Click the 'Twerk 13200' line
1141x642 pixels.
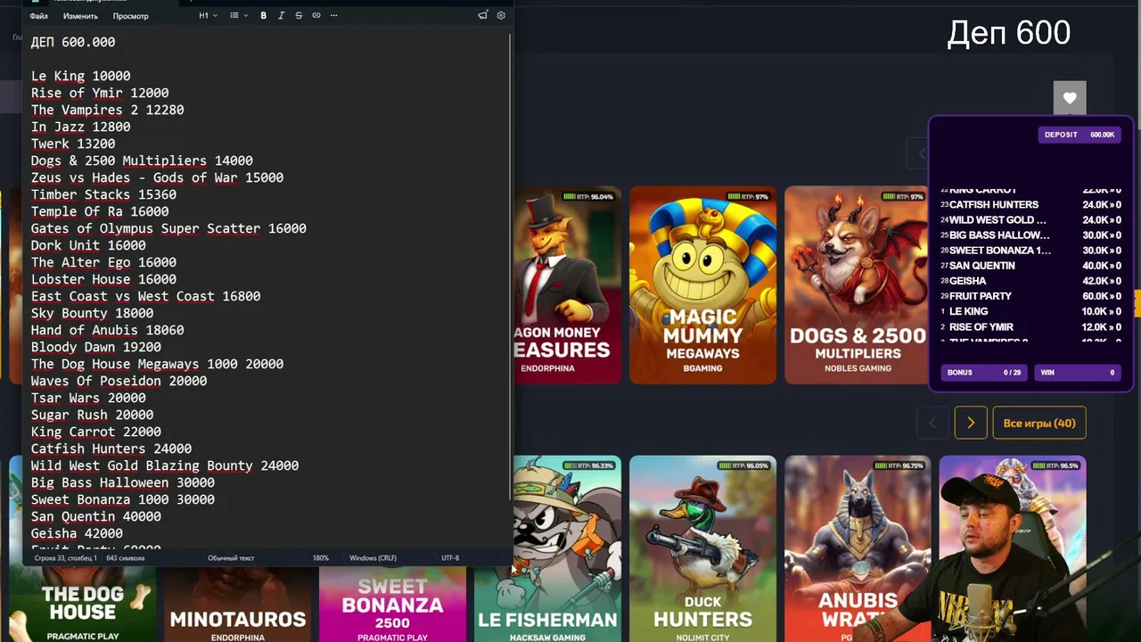point(73,144)
